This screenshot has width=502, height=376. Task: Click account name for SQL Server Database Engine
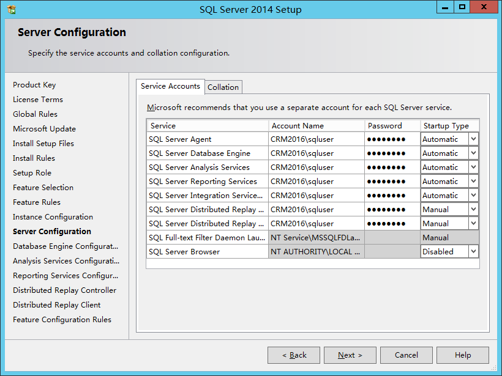(x=317, y=153)
